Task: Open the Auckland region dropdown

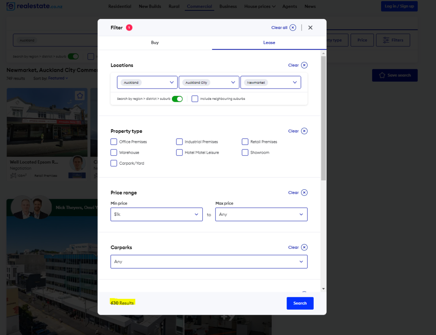Action: click(147, 83)
